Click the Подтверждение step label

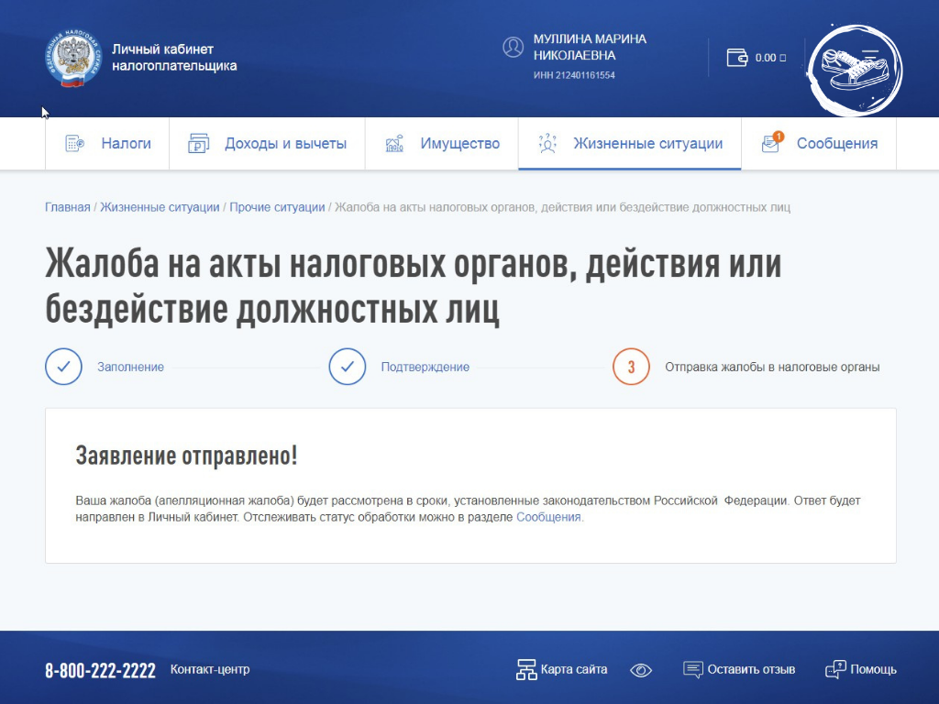coord(425,367)
